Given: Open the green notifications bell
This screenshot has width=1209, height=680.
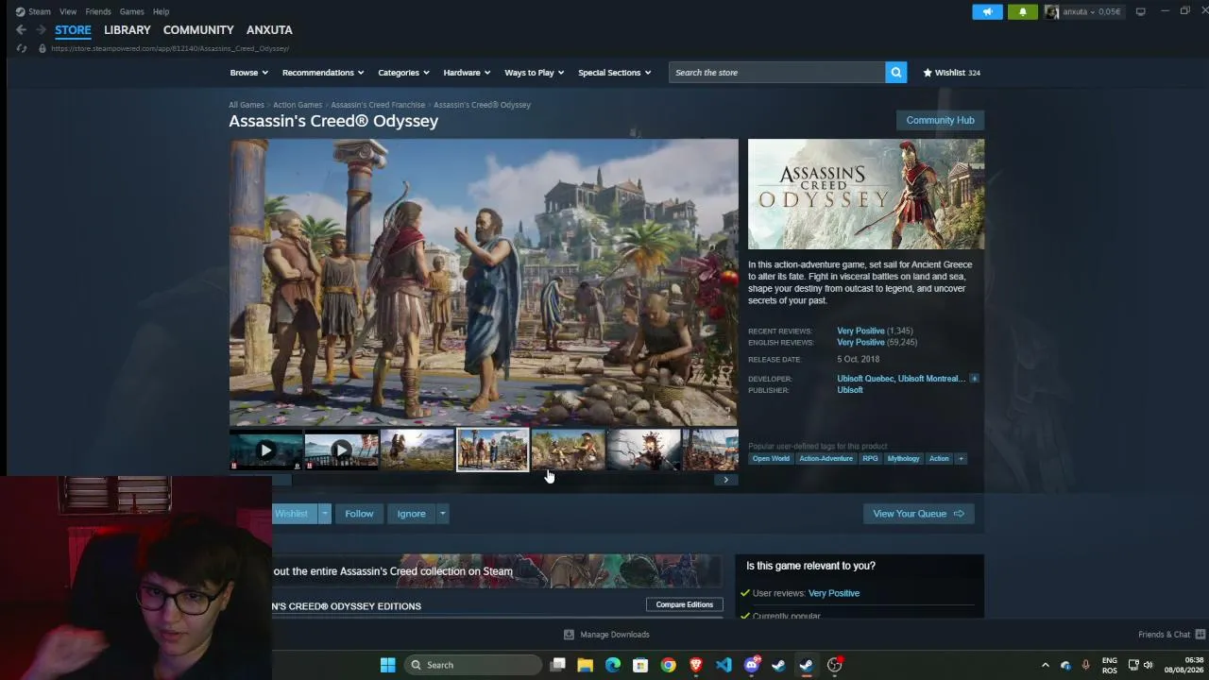Looking at the screenshot, I should [x=1022, y=11].
